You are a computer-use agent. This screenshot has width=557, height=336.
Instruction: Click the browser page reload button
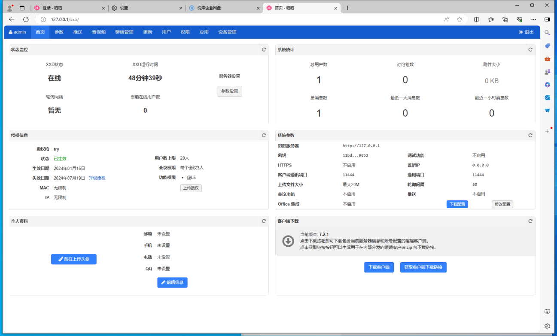pos(26,19)
